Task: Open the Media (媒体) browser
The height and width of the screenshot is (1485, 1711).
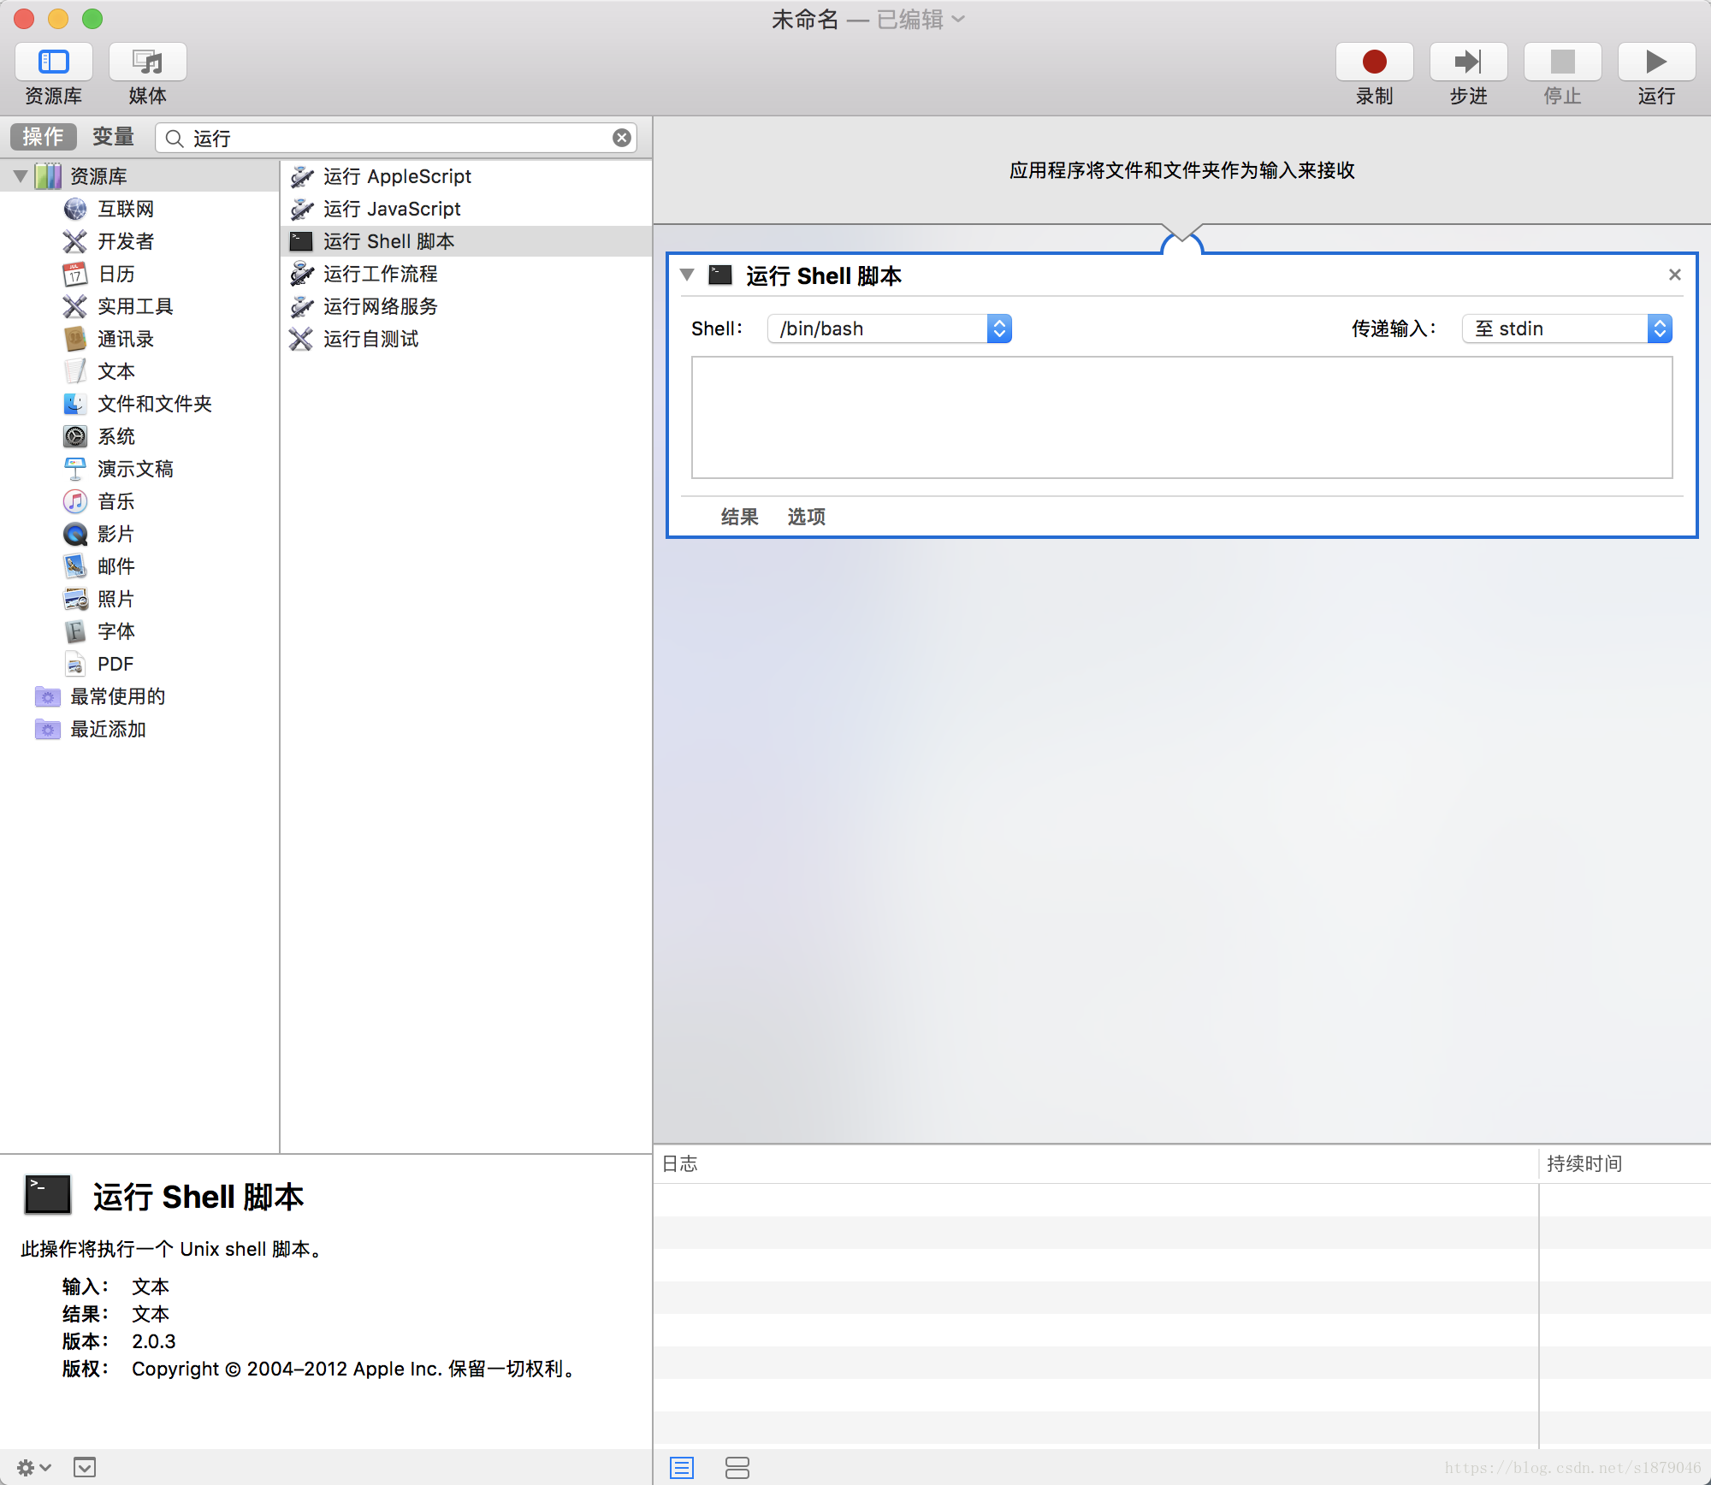Action: click(x=147, y=62)
